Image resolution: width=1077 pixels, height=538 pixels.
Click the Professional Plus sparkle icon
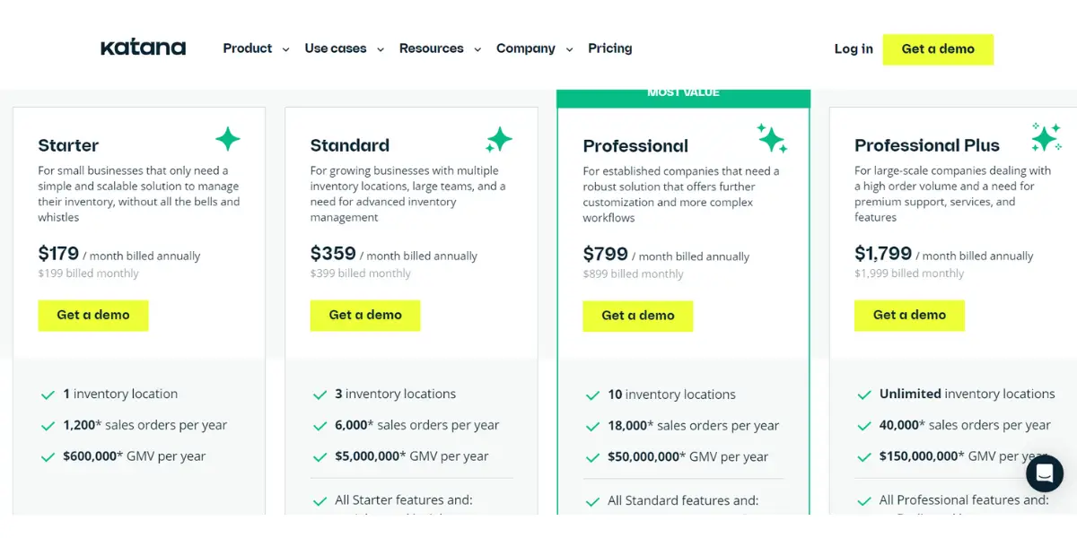coord(1046,137)
